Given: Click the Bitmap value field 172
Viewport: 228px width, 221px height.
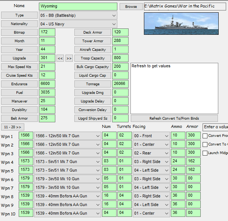Looking at the screenshot, I should (x=47, y=32).
